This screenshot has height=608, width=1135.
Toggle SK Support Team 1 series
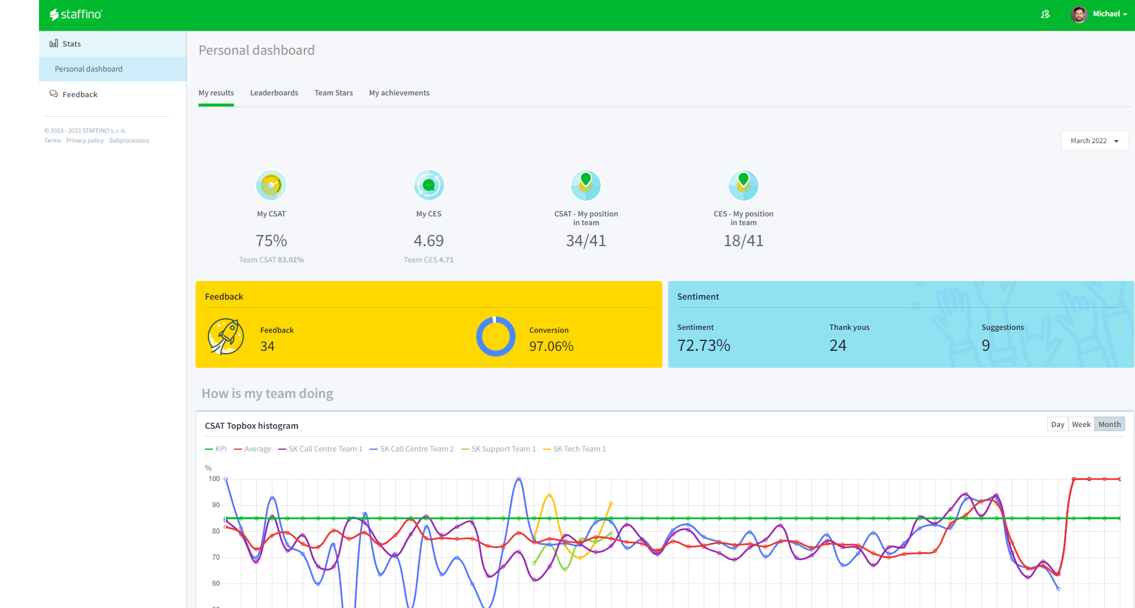[499, 449]
